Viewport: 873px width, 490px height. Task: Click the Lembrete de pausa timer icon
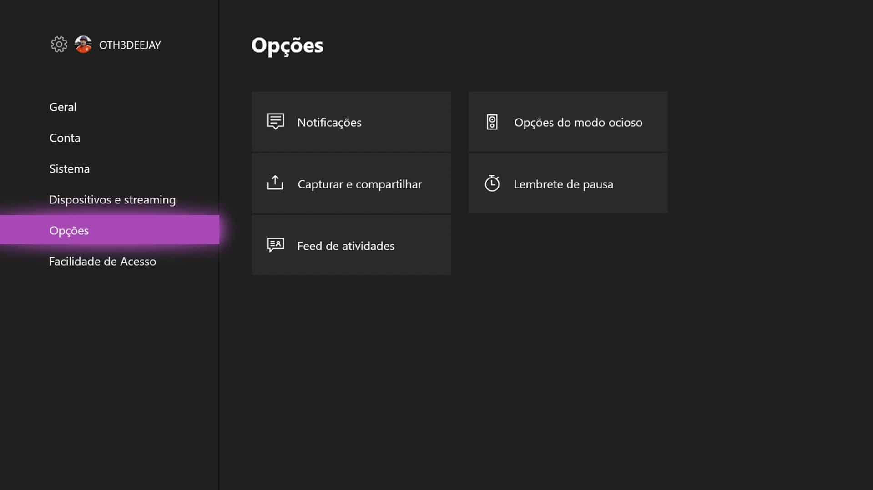coord(492,183)
